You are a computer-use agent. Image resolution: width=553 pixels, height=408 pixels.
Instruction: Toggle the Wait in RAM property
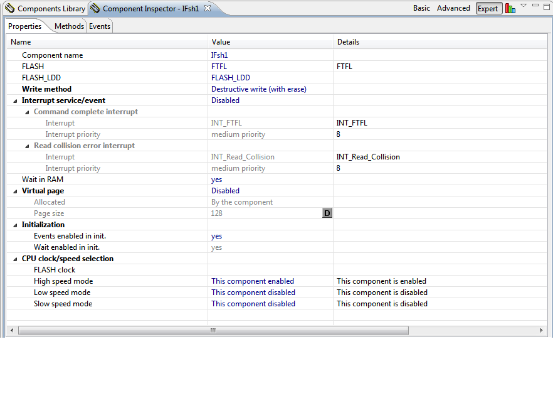216,179
